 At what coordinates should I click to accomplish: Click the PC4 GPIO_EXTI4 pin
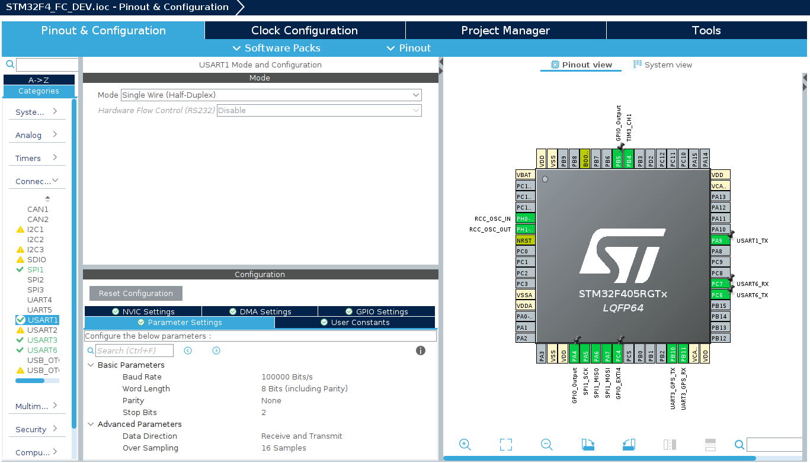point(618,353)
